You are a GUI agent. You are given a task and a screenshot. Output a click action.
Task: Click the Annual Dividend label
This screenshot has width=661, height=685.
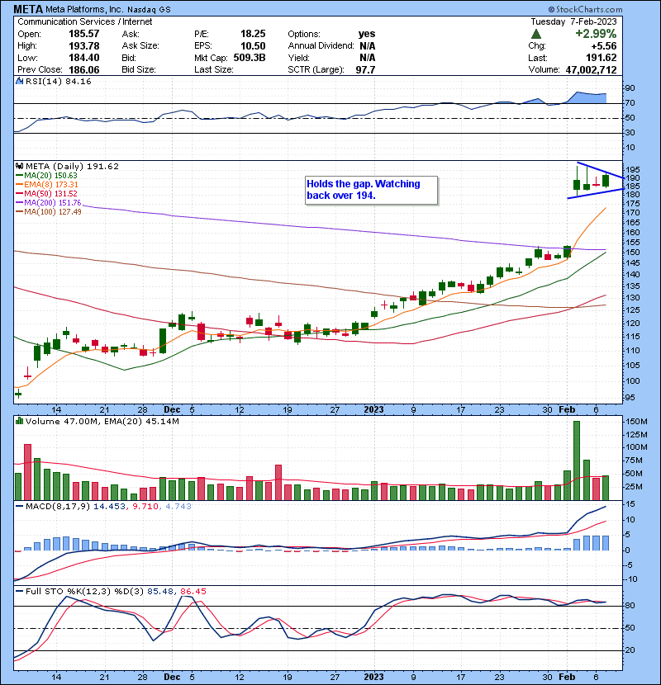click(x=321, y=46)
